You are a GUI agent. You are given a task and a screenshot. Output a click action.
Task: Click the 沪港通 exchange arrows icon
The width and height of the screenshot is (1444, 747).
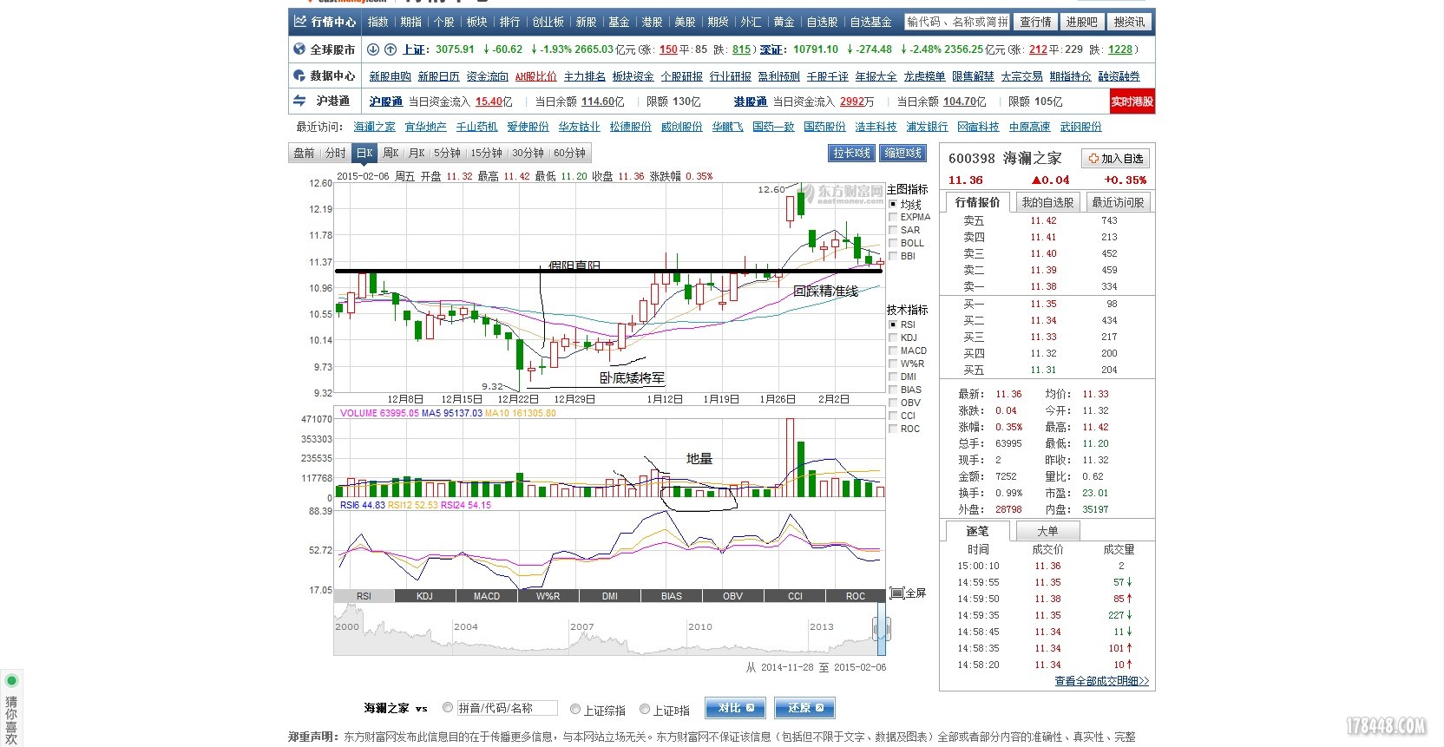pos(299,101)
